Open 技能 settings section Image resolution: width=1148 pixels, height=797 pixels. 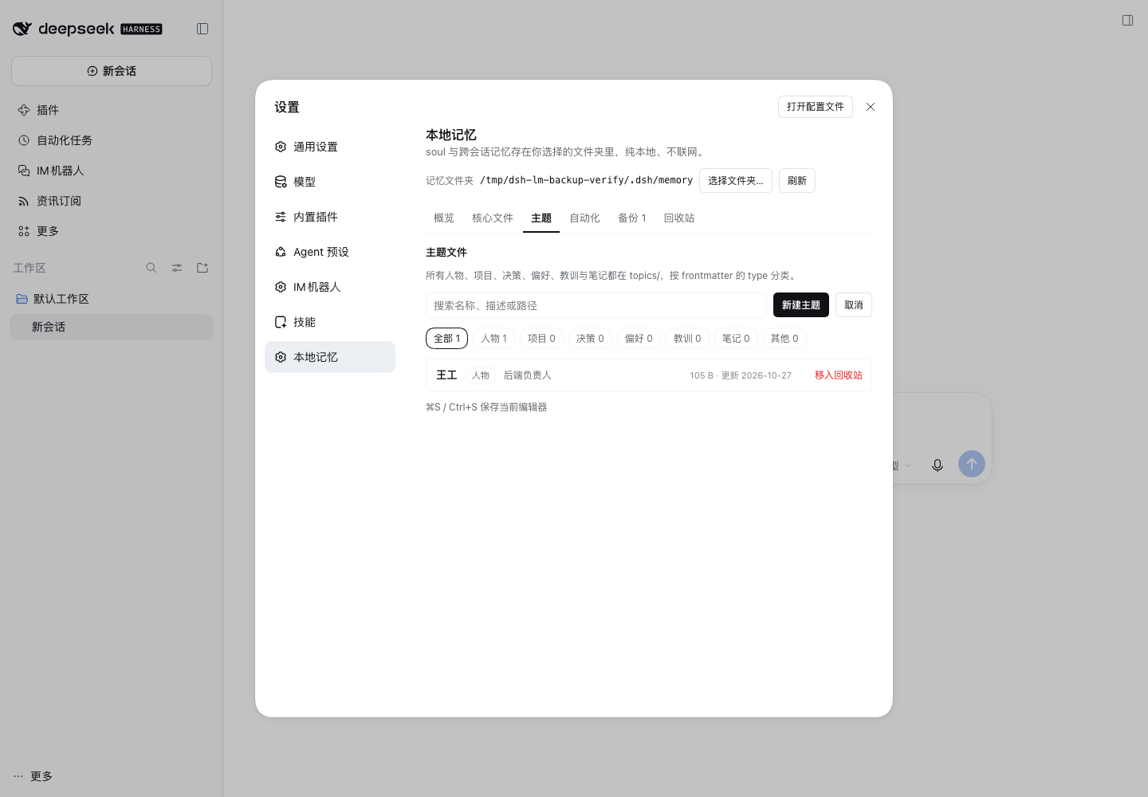tap(330, 322)
